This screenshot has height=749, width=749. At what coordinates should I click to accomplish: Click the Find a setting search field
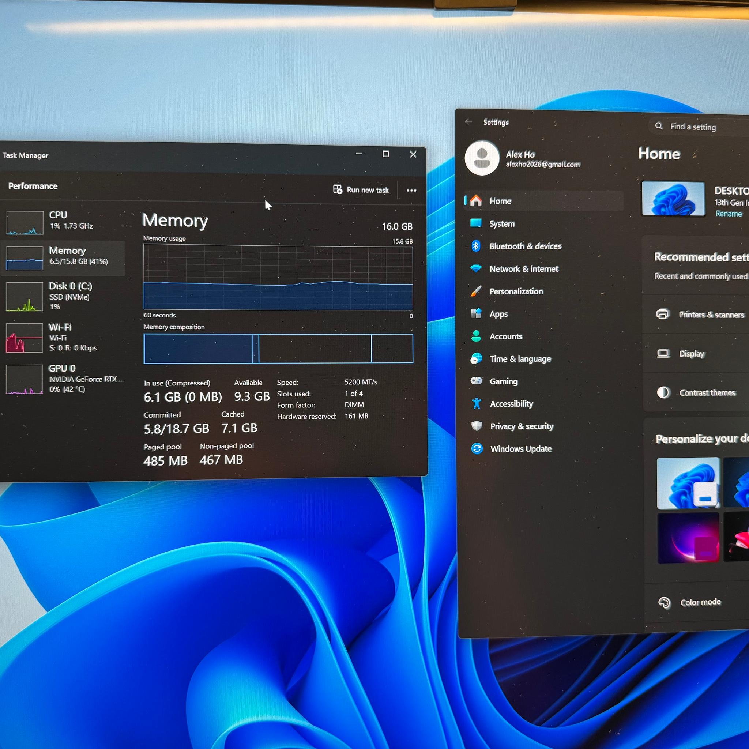[699, 127]
